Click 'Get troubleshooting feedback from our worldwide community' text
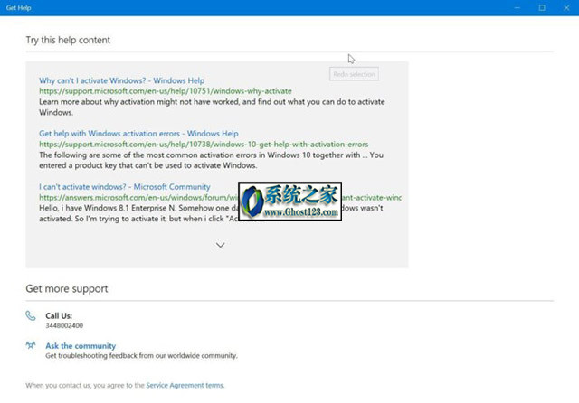The width and height of the screenshot is (579, 403). 141,356
